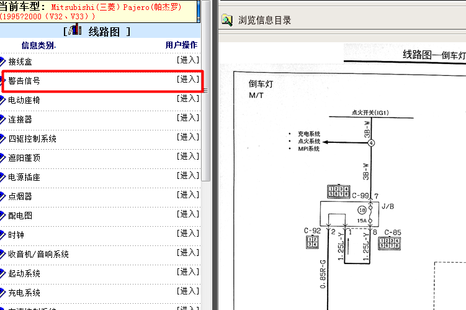Click the C-99 connector thumbnail in diagram
The image size is (466, 310).
click(x=339, y=191)
